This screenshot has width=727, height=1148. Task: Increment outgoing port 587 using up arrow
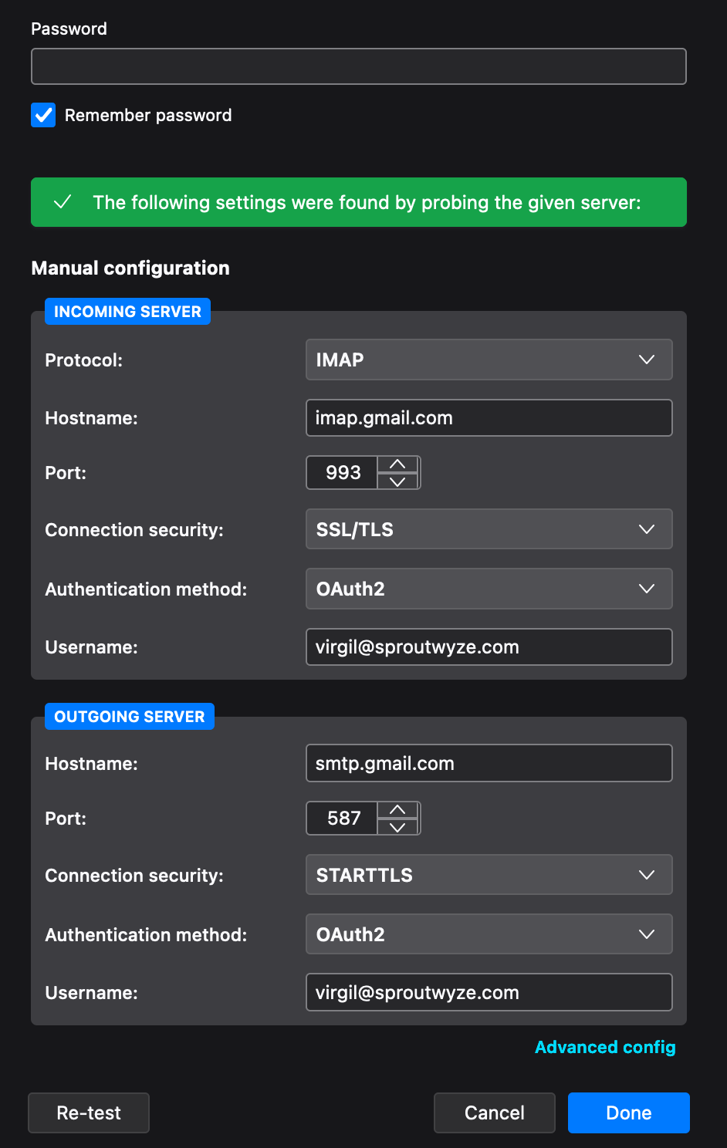coord(397,810)
